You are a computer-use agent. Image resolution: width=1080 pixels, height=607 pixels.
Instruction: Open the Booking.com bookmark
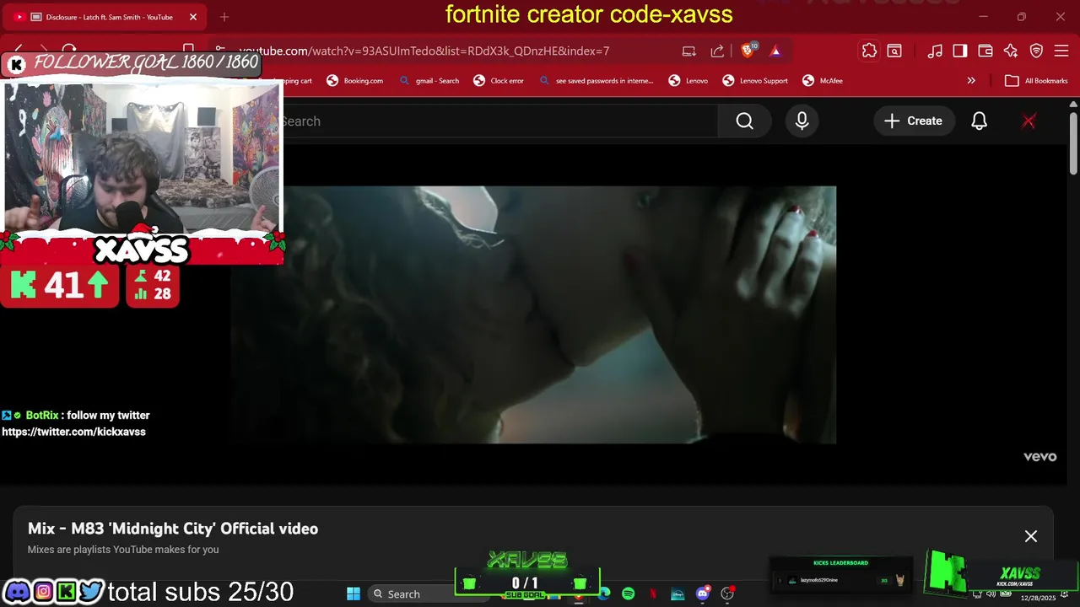[x=355, y=81]
